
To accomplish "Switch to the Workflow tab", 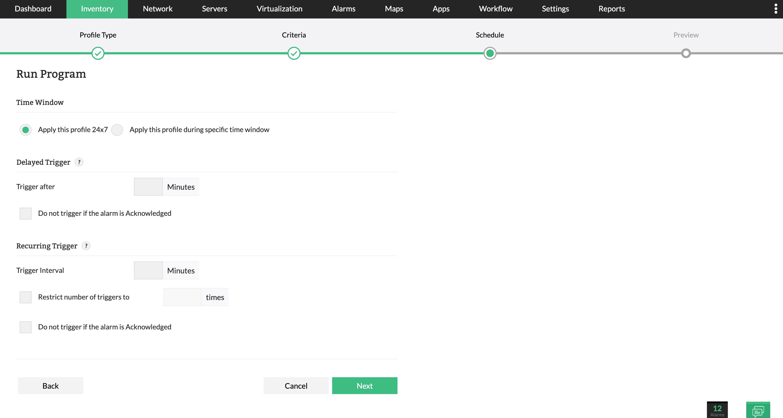I will (x=496, y=9).
